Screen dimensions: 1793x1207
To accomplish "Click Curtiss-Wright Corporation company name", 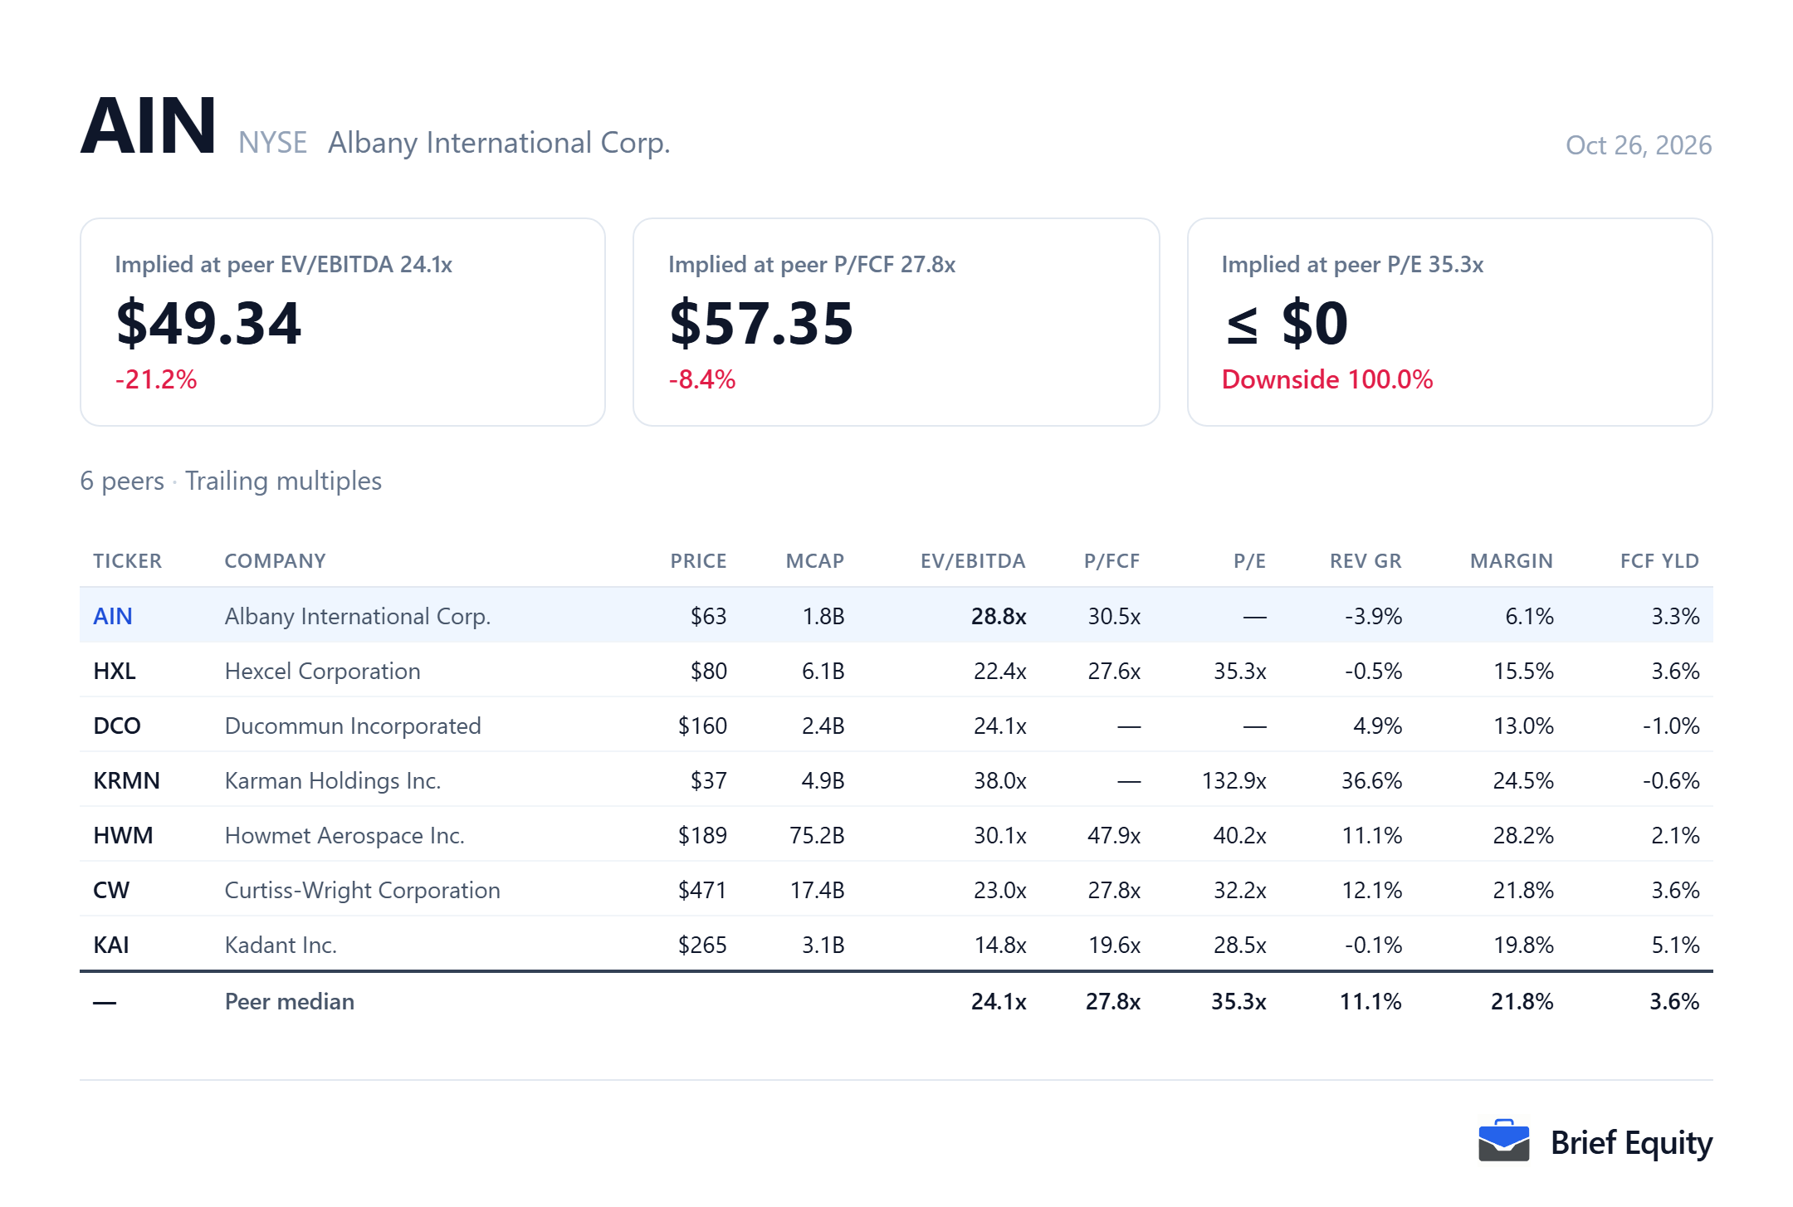I will pyautogui.click(x=362, y=890).
